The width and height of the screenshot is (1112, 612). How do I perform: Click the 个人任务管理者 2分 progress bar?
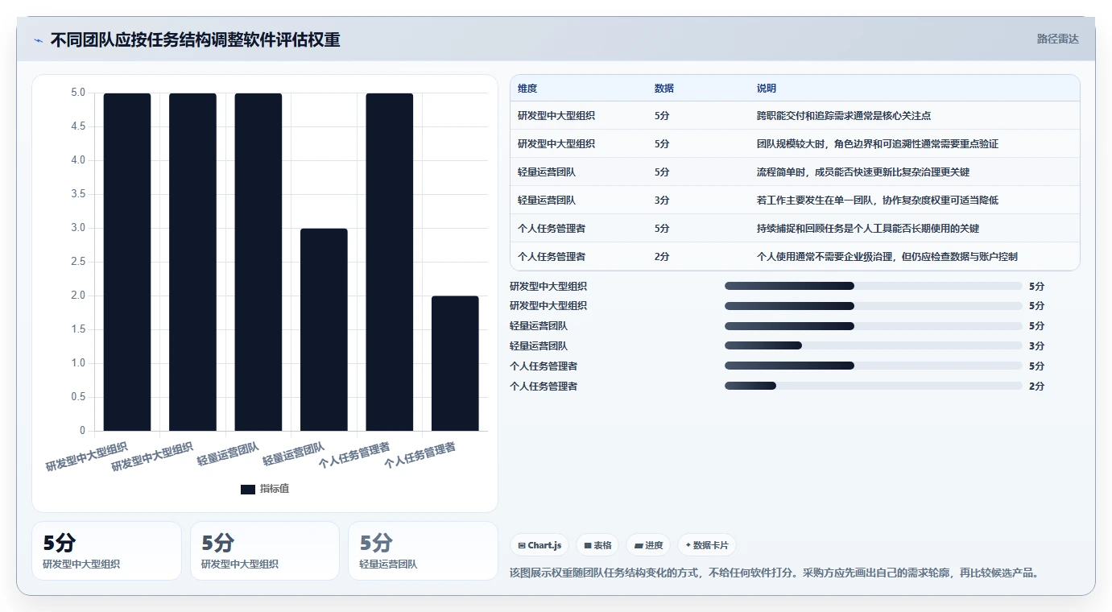pyautogui.click(x=873, y=387)
